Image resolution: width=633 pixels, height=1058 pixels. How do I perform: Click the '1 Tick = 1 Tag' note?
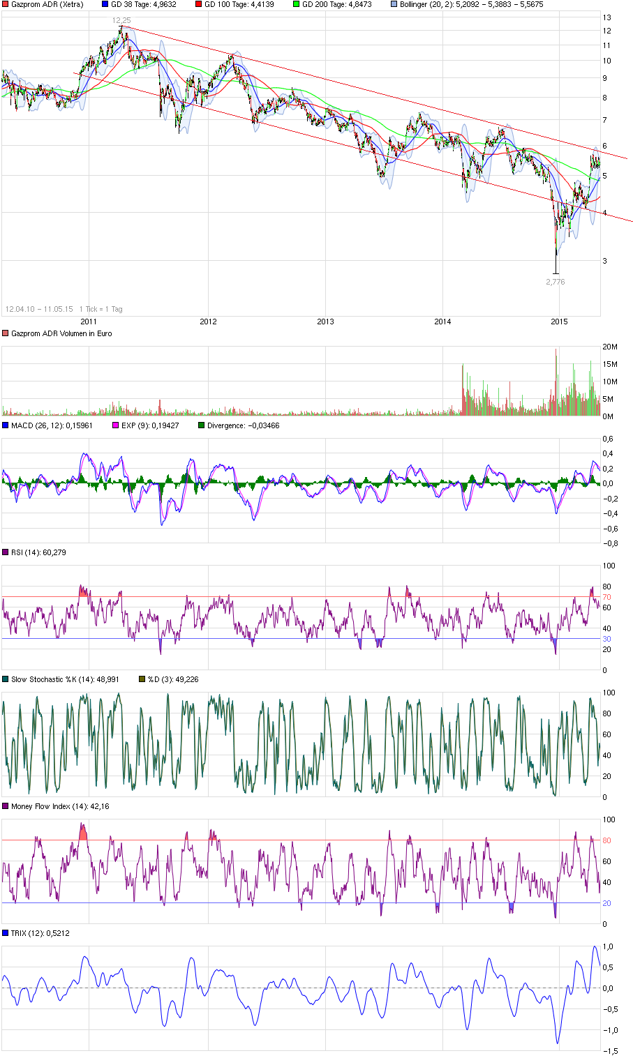click(x=100, y=309)
